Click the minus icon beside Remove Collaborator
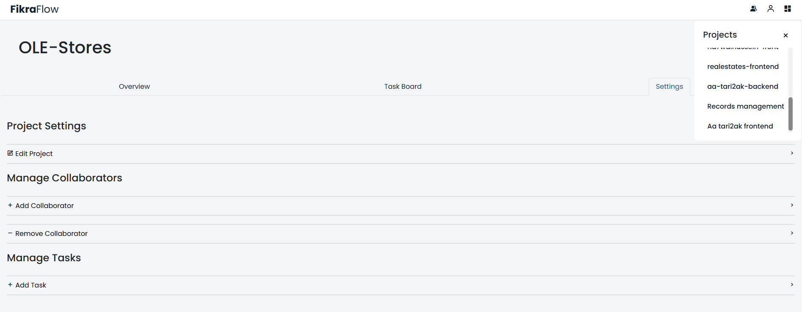802x312 pixels. coord(10,233)
